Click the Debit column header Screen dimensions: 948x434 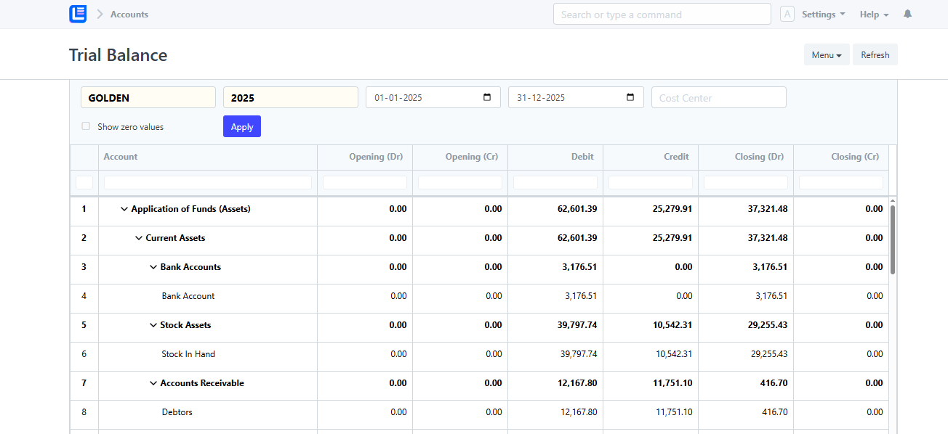click(555, 157)
